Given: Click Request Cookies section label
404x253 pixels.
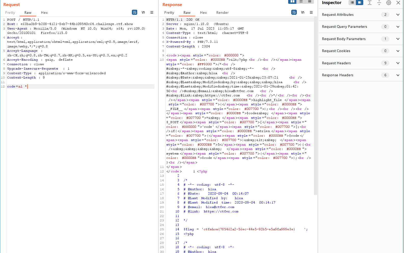Looking at the screenshot, I should coord(336,51).
